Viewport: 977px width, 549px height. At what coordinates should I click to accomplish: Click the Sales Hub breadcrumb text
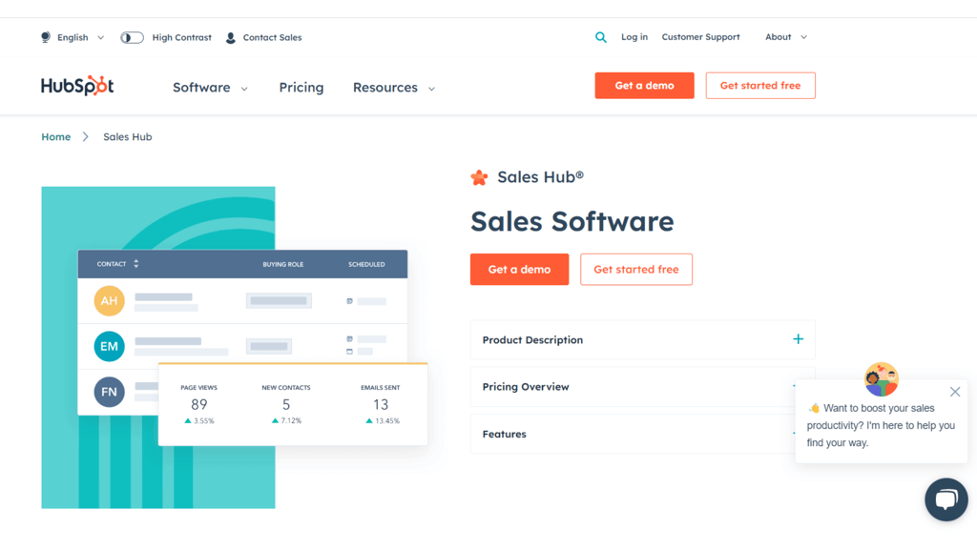tap(127, 137)
